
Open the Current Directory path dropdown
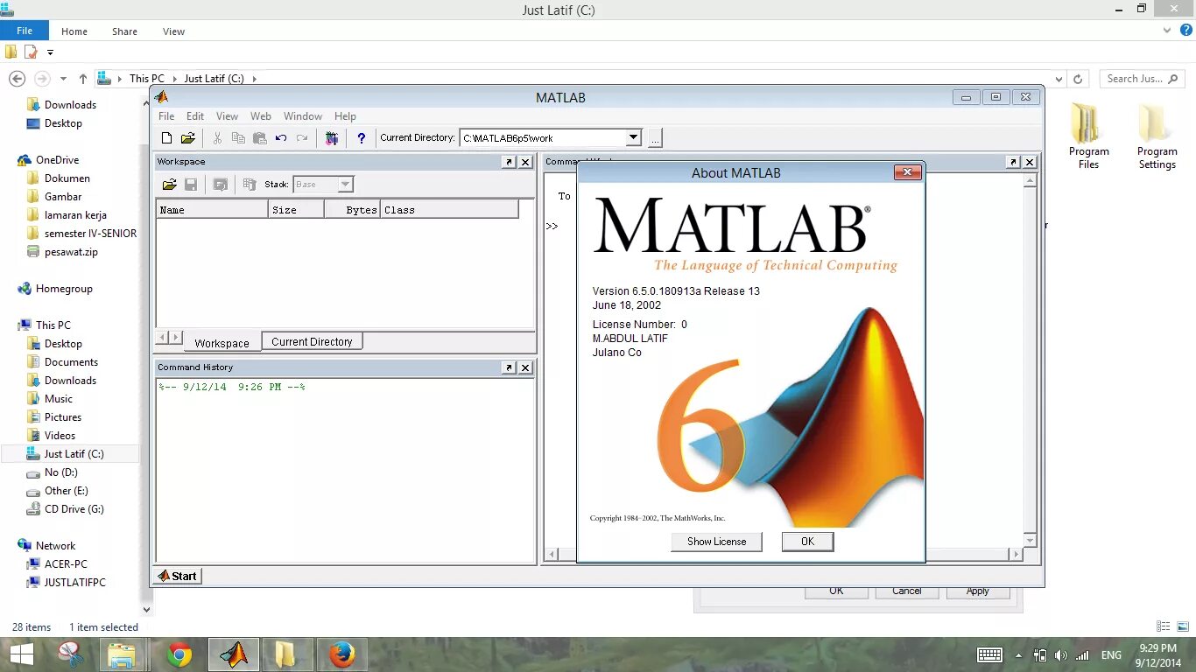click(x=633, y=137)
